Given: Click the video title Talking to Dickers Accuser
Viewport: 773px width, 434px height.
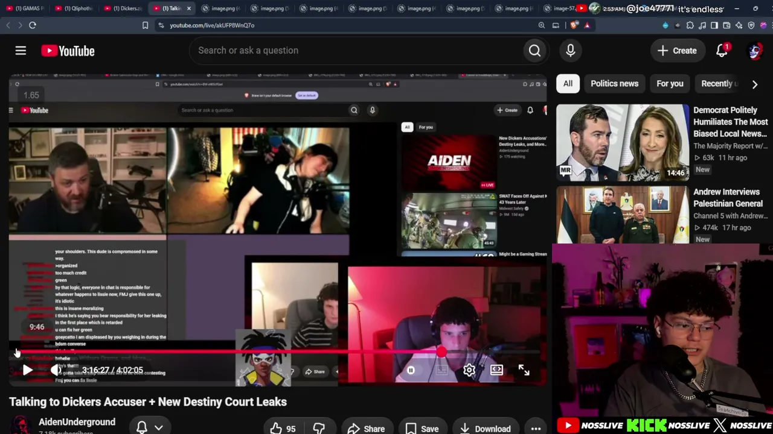Looking at the screenshot, I should [148, 402].
